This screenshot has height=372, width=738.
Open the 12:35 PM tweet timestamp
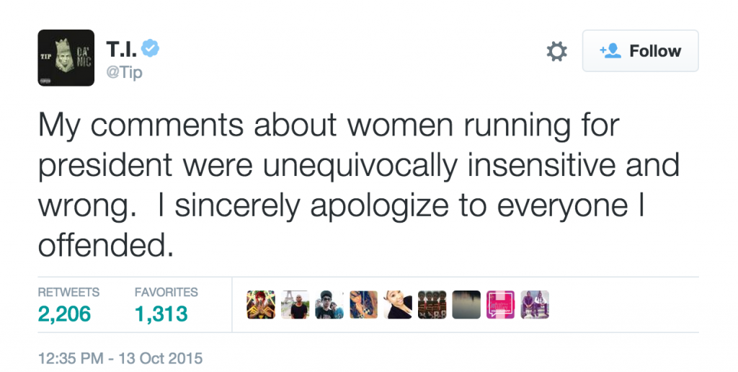[x=120, y=358]
